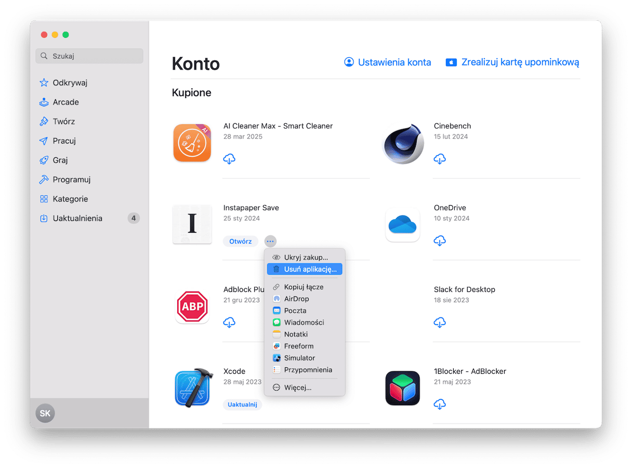Expand the Więcej… option in menu
The height and width of the screenshot is (468, 632).
[x=297, y=387]
